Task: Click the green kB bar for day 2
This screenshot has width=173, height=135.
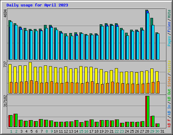Action: pyautogui.click(x=16, y=120)
